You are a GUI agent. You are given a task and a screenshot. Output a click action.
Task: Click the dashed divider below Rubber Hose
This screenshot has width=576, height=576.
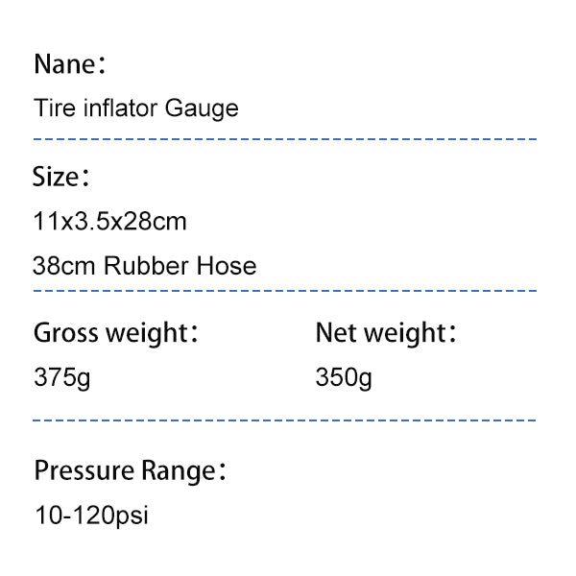point(285,291)
